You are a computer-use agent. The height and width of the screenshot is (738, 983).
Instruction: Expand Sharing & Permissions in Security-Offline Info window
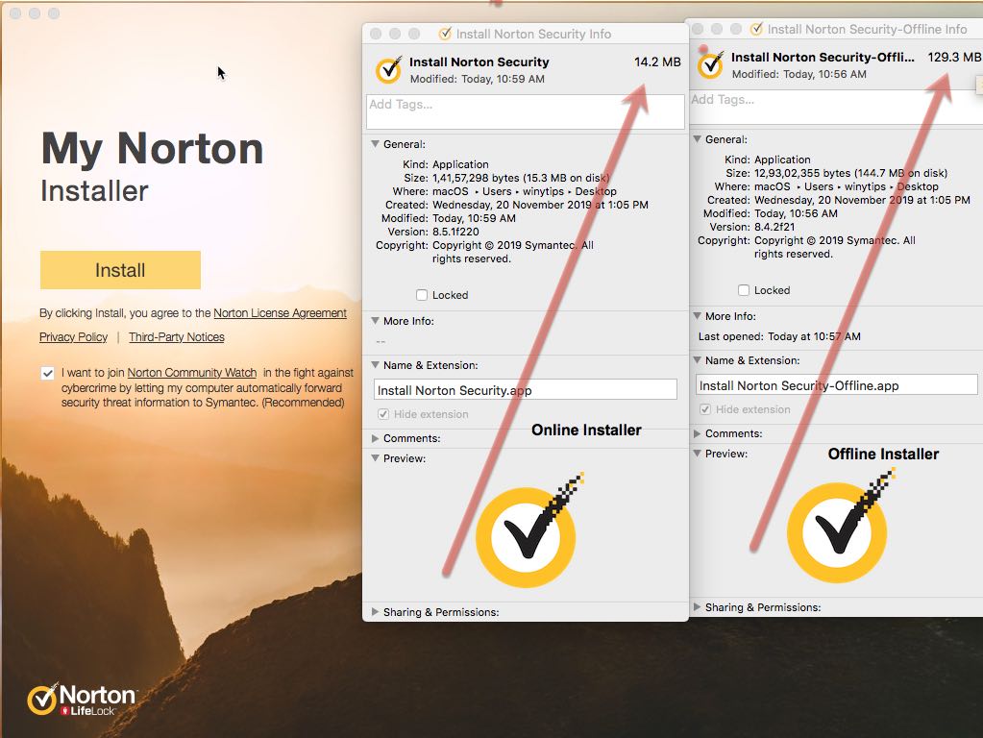point(697,607)
